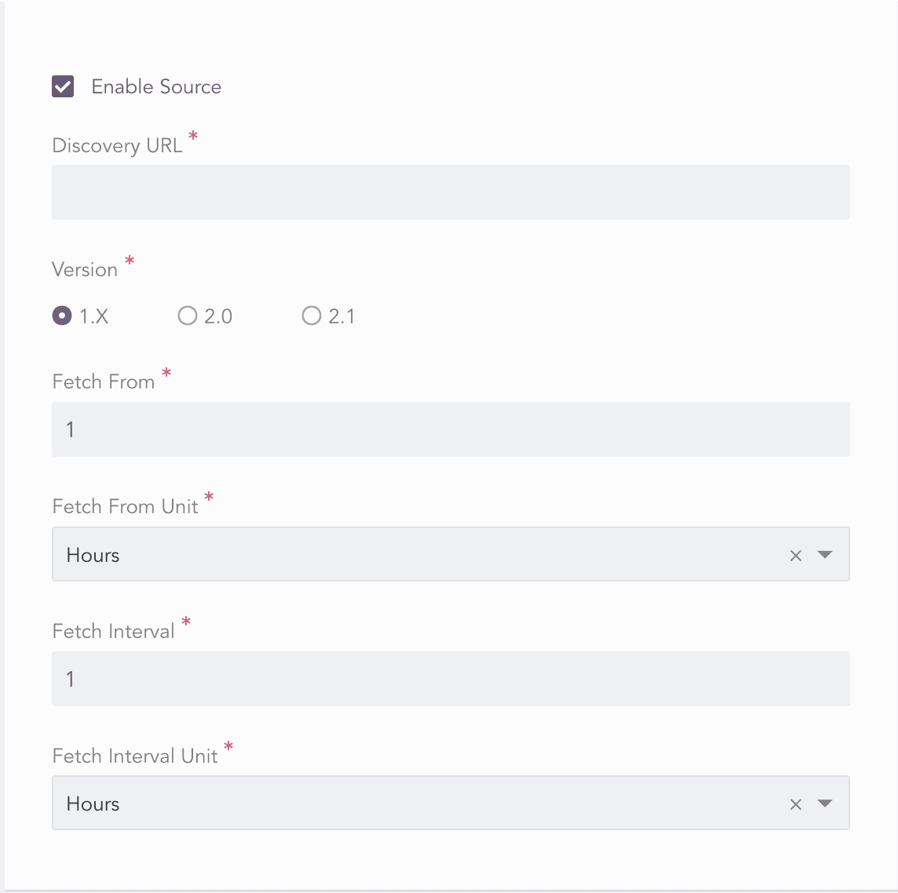Click the dropdown arrow on Fetch Interval Unit
Viewport: 898px width, 893px height.
coord(825,804)
